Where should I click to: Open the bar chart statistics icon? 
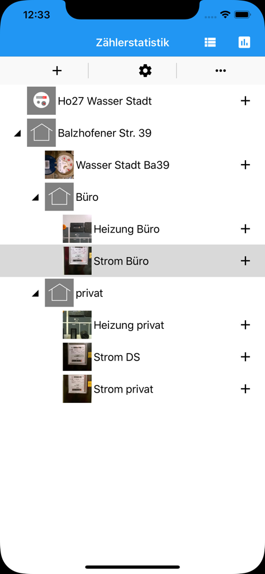(244, 42)
